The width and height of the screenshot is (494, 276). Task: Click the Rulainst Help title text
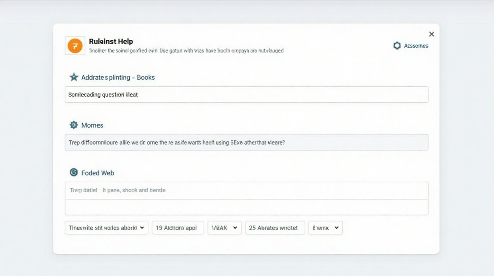tap(111, 41)
